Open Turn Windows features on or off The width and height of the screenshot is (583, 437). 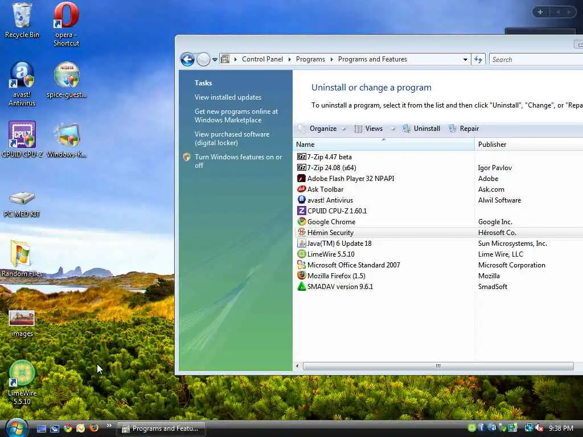[238, 161]
